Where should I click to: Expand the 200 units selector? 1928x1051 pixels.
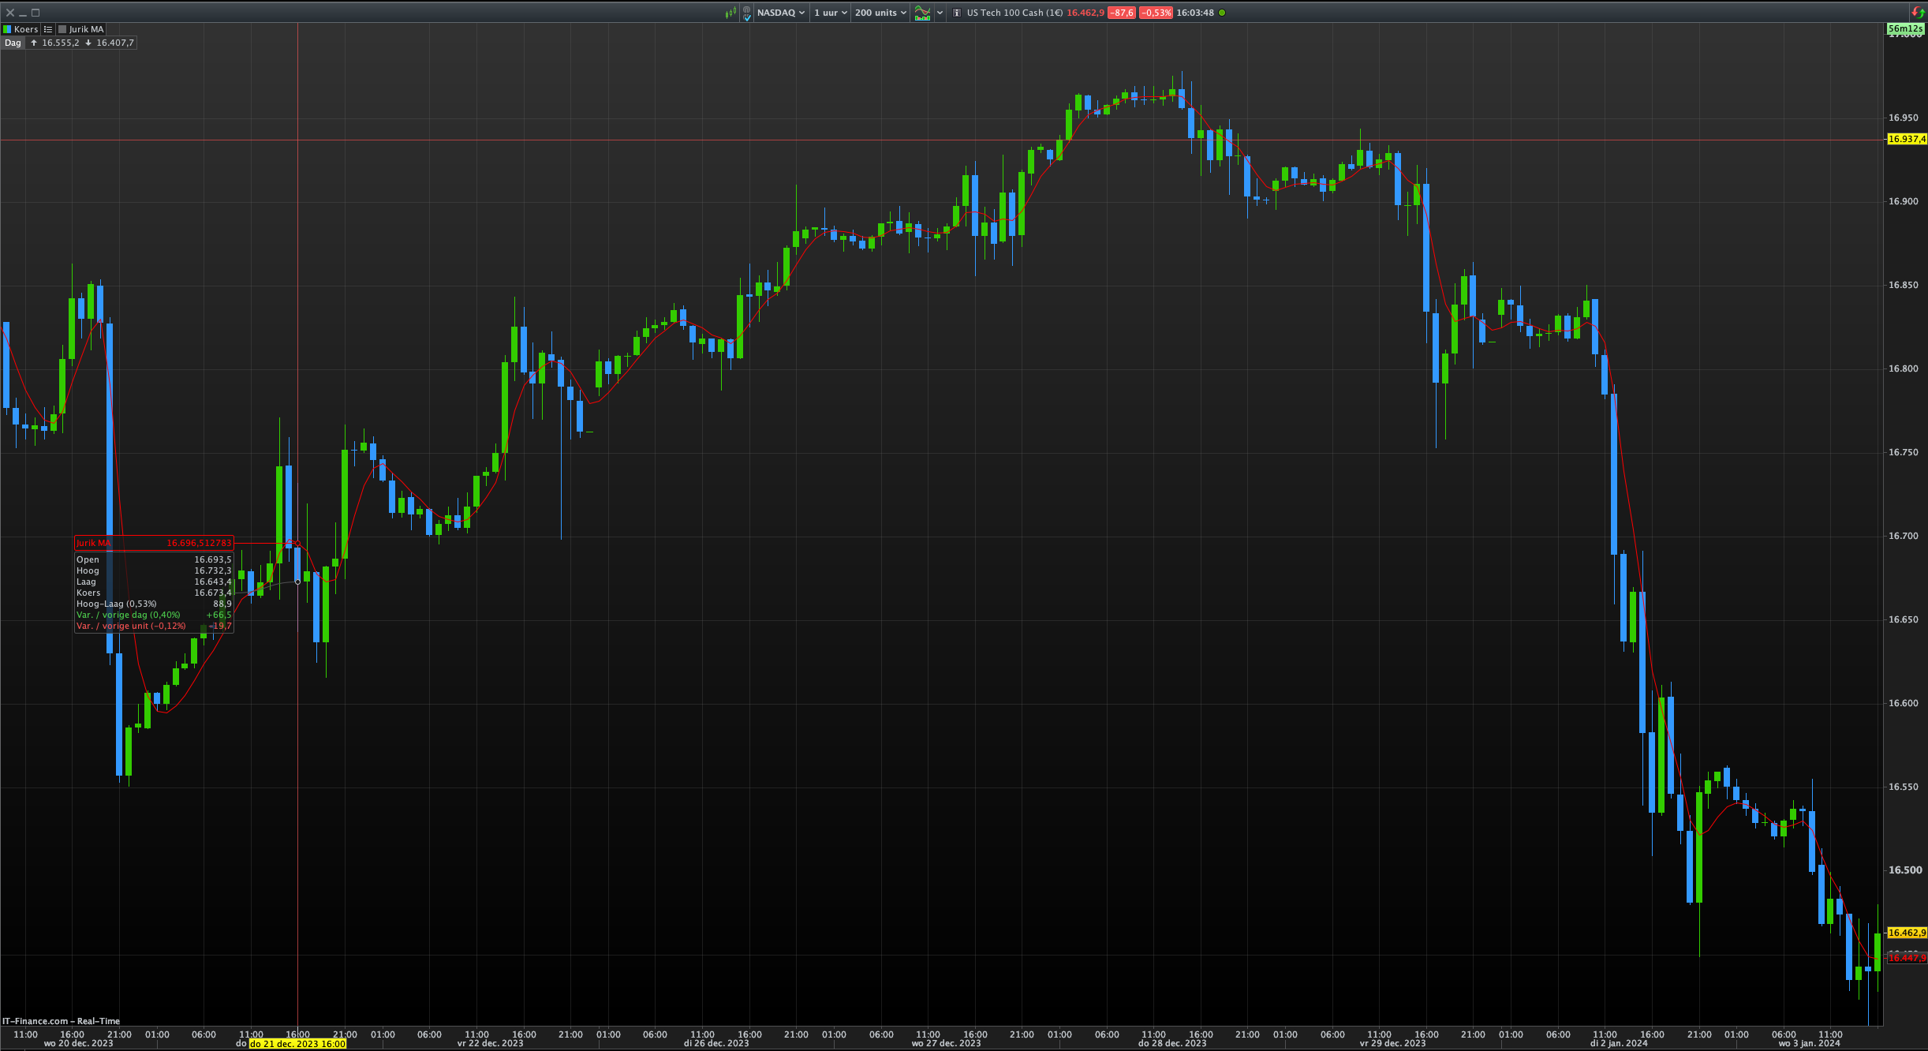[x=880, y=13]
